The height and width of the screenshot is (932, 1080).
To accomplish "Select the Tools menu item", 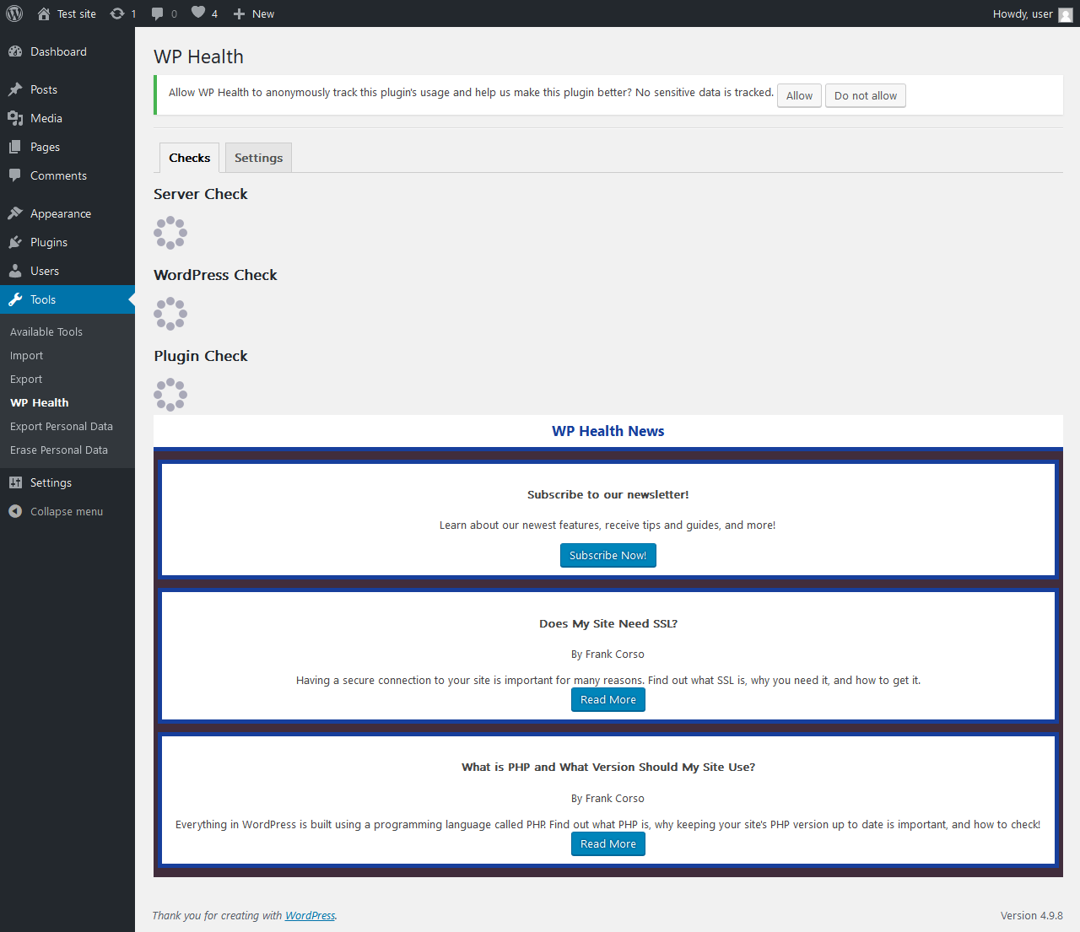I will point(67,299).
